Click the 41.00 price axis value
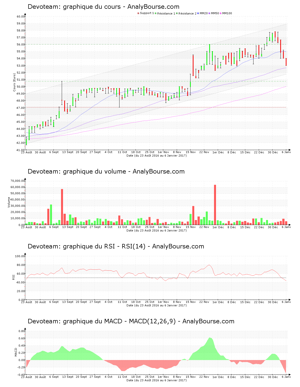Image resolution: width=300 pixels, height=387 pixels. coord(21,150)
